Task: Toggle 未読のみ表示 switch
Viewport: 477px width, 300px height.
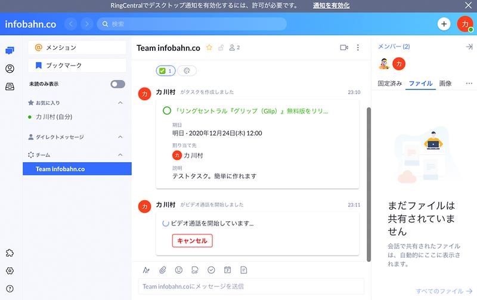Action: [x=117, y=84]
